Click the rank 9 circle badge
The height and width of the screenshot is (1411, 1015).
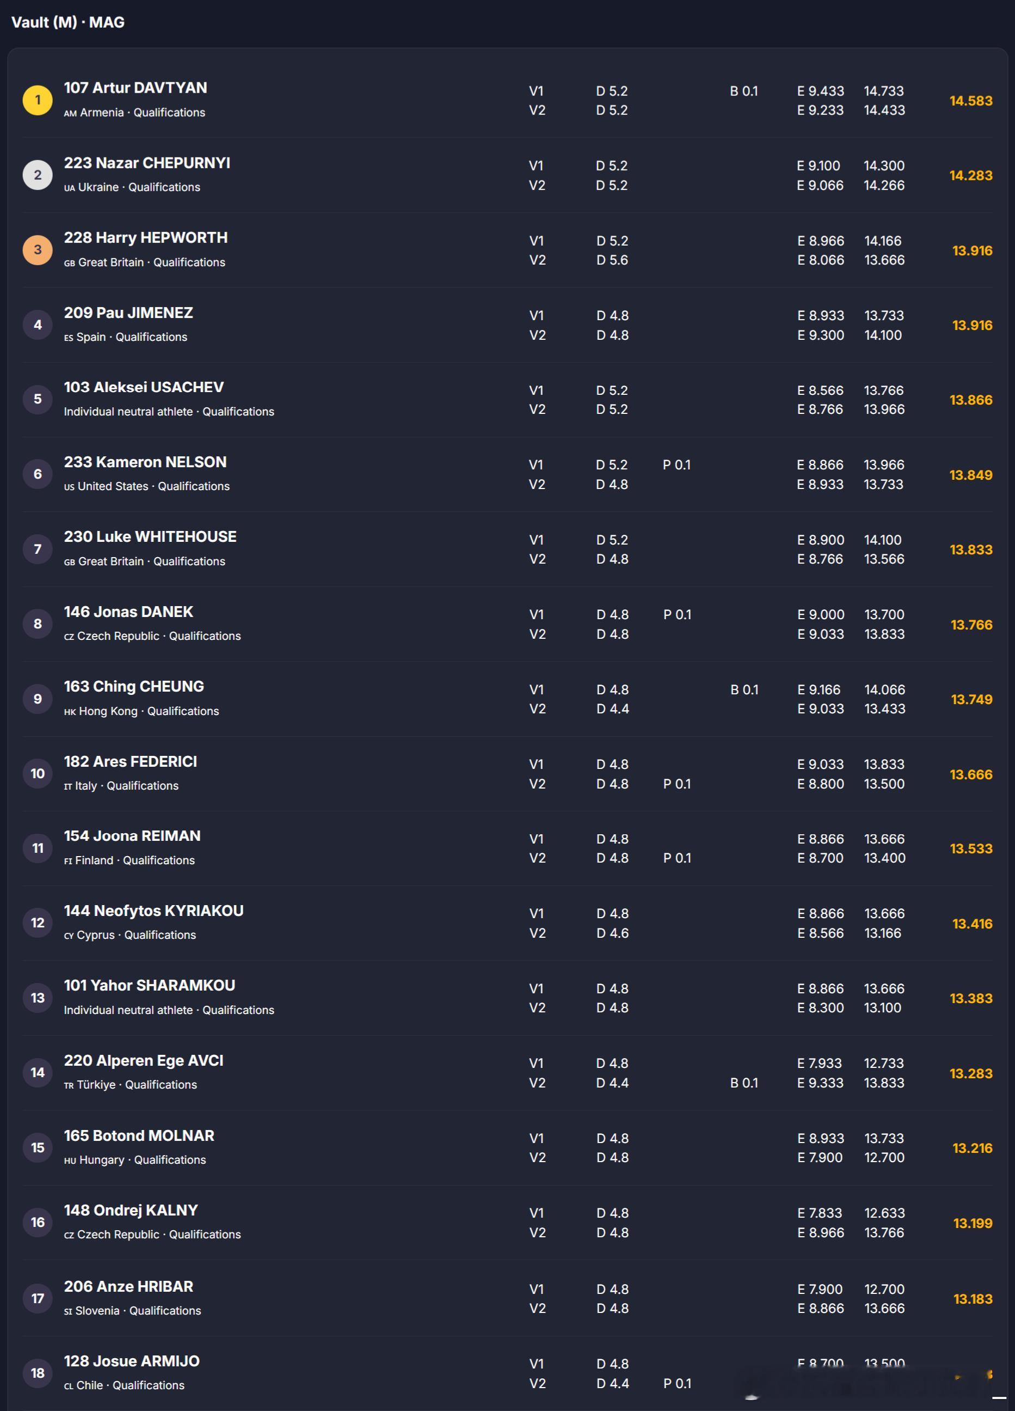pyautogui.click(x=38, y=699)
